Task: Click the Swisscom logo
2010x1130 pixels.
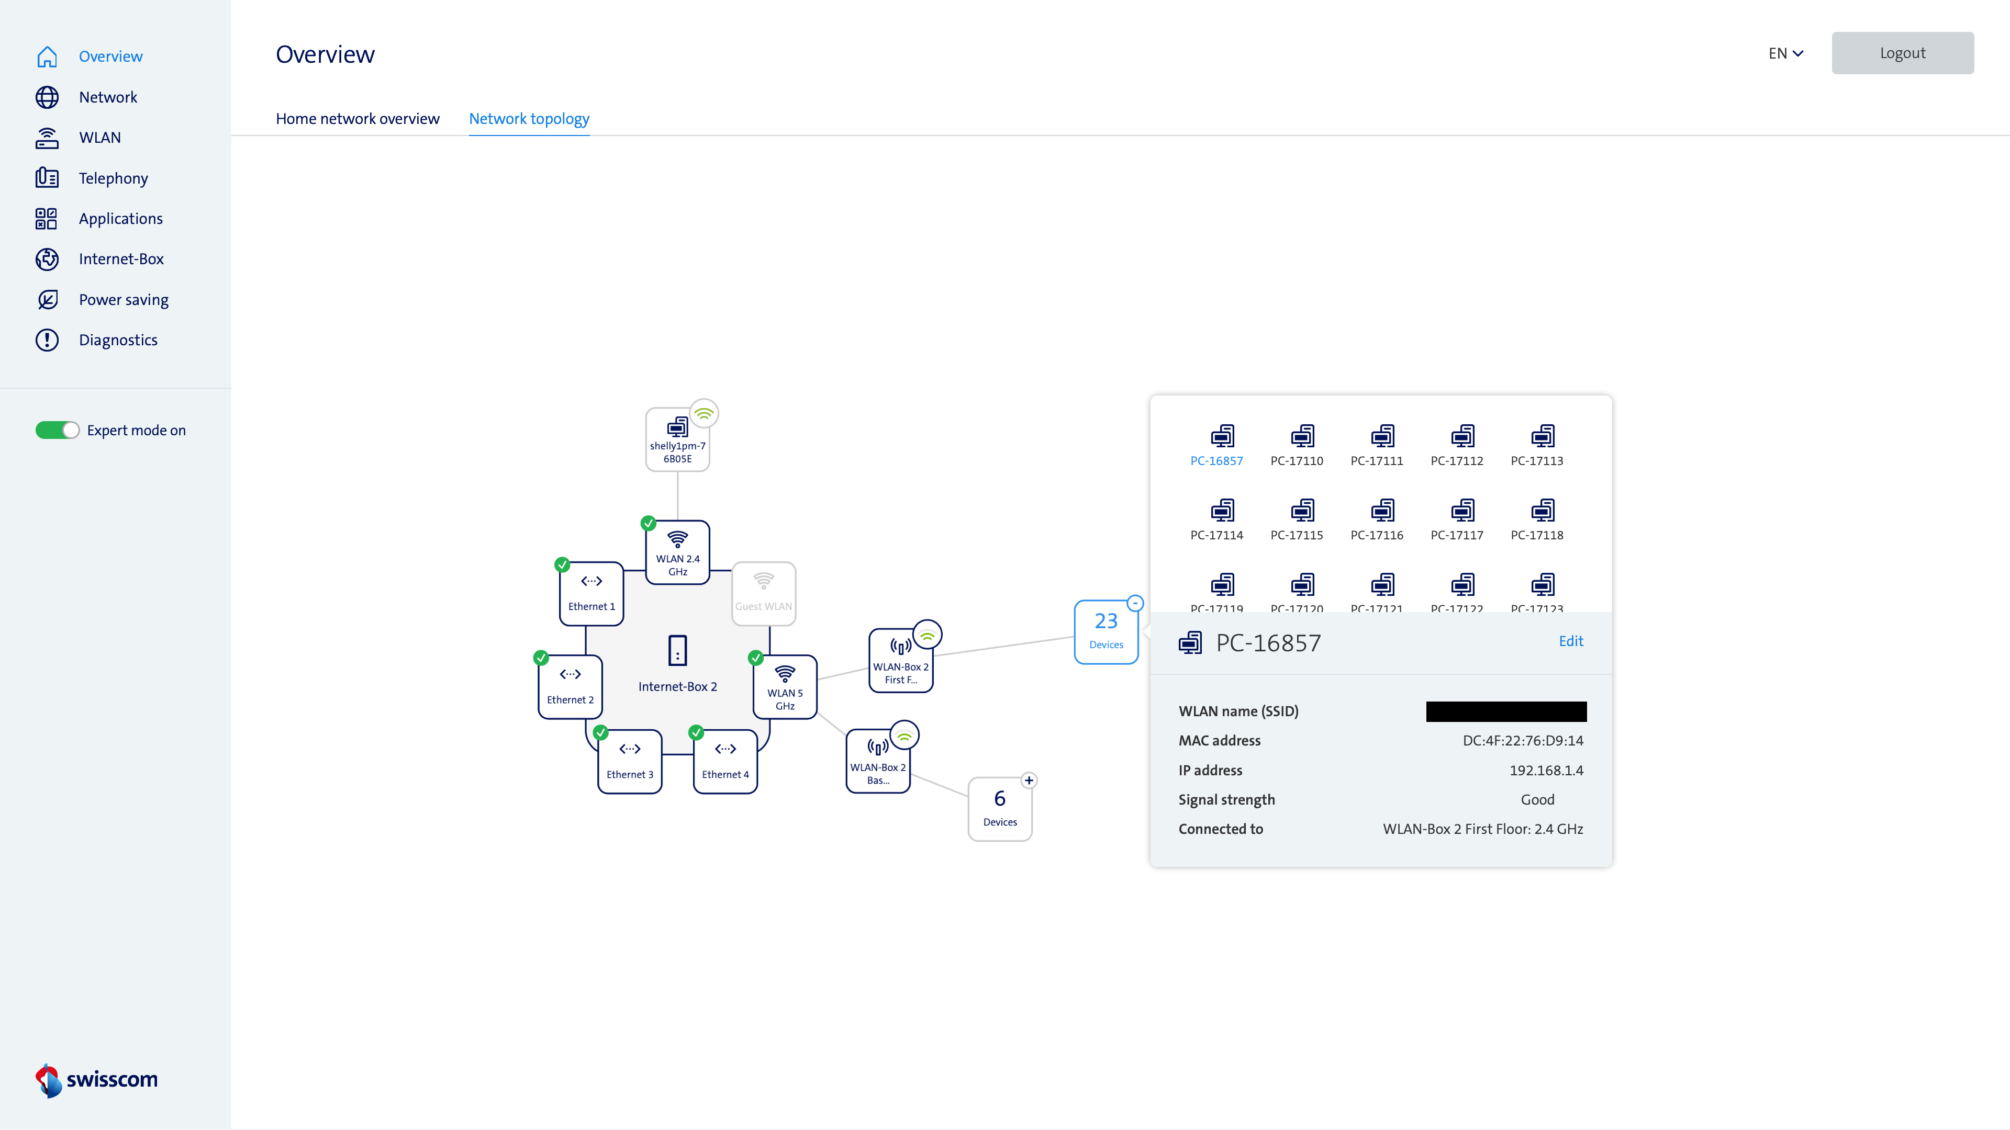Action: coord(95,1081)
